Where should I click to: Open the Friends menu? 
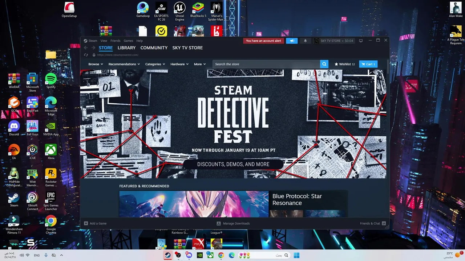click(115, 41)
